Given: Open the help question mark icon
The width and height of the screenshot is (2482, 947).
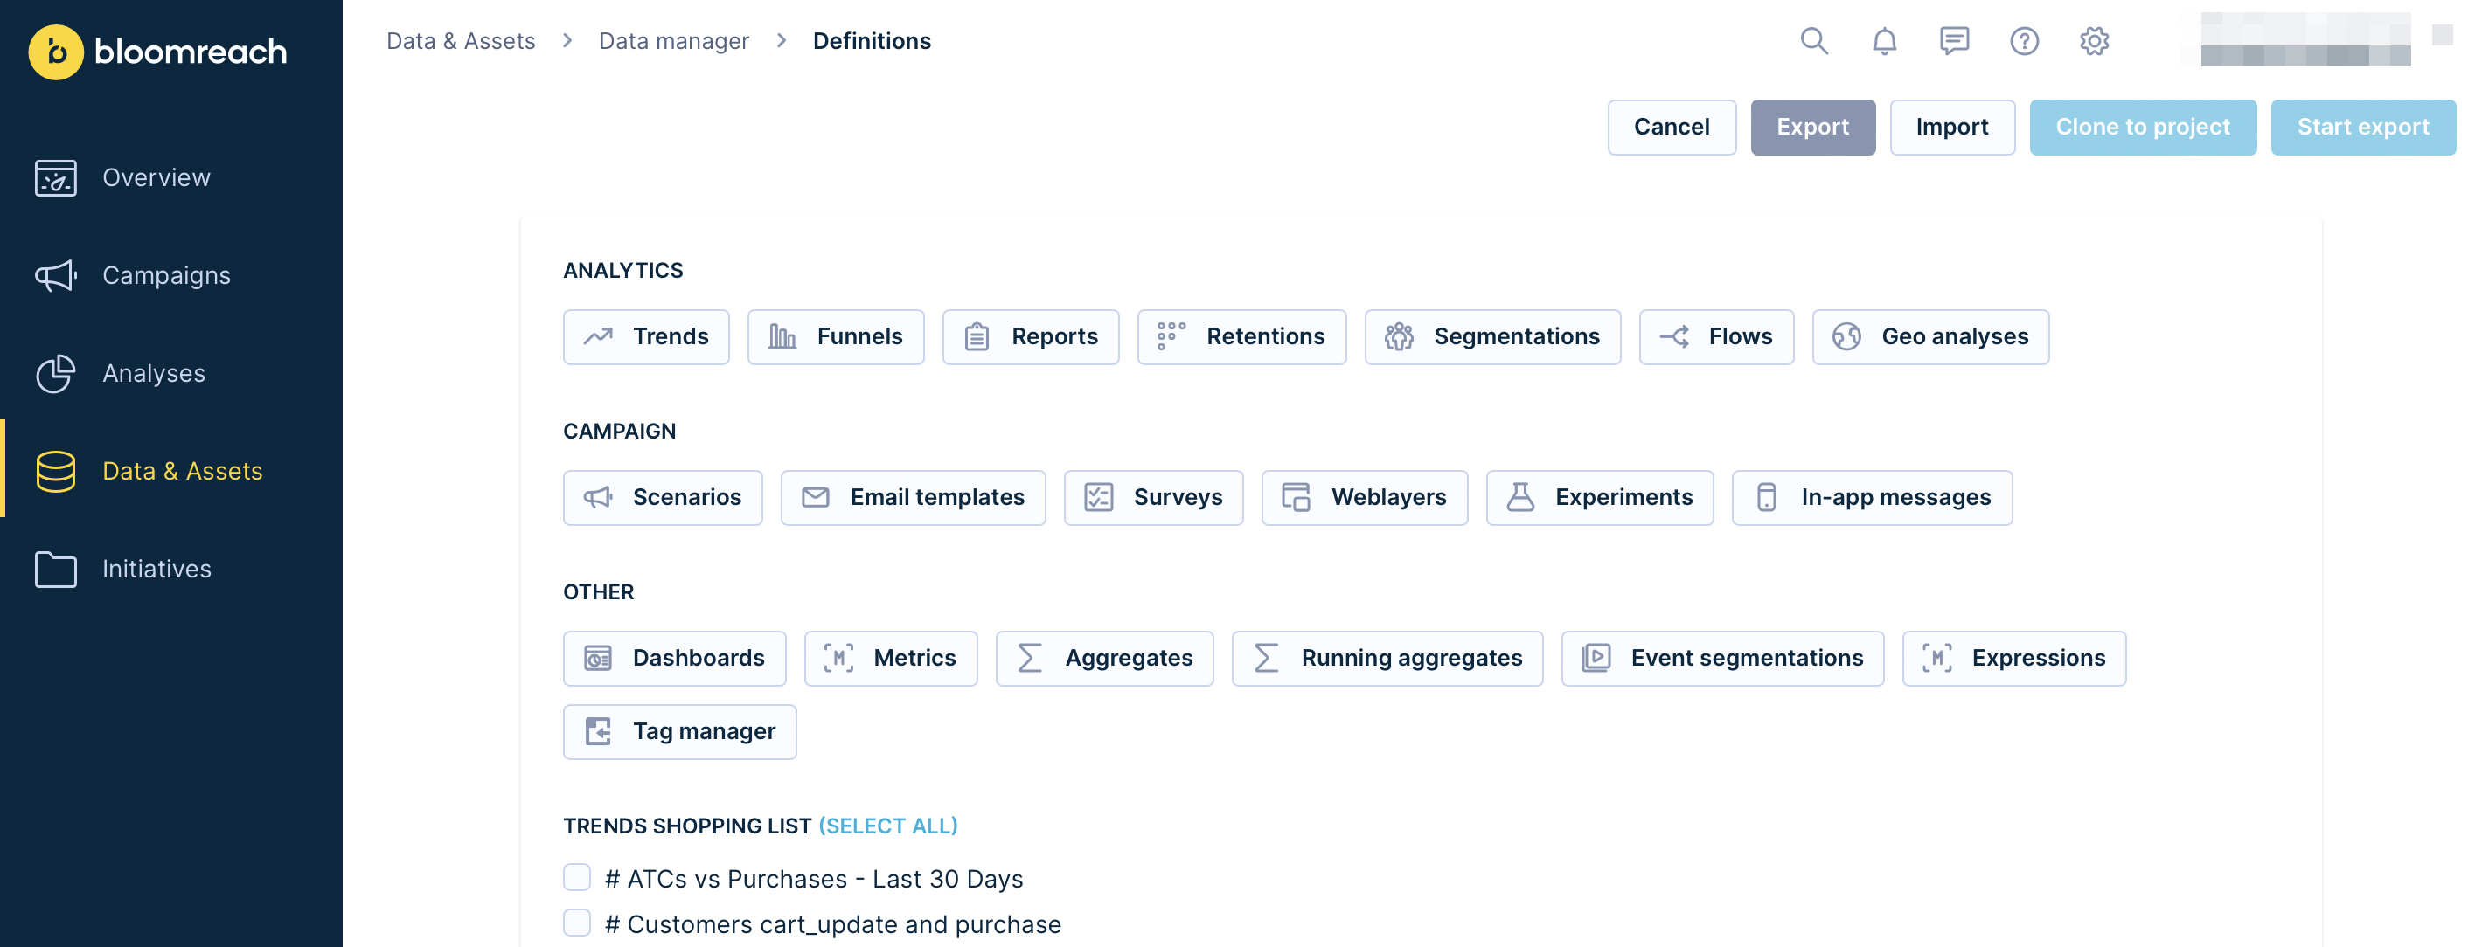Looking at the screenshot, I should pos(2025,41).
